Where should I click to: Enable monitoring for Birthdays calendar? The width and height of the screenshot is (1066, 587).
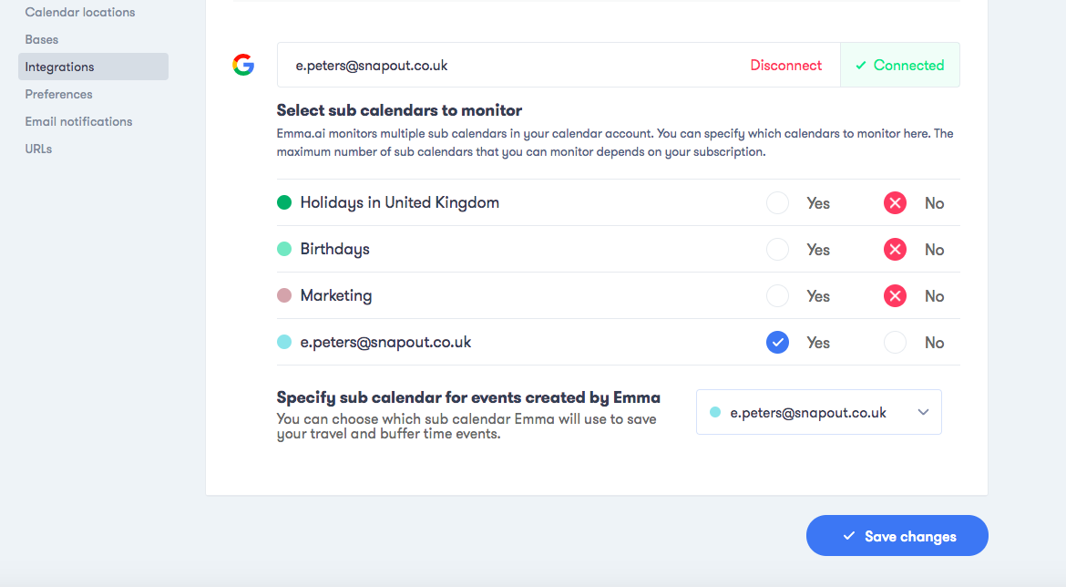click(777, 250)
